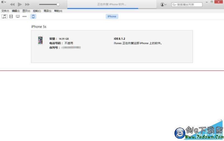Image resolution: width=224 pixels, height=141 pixels.
Task: Switch to the Music library icon
Action: pos(4,17)
